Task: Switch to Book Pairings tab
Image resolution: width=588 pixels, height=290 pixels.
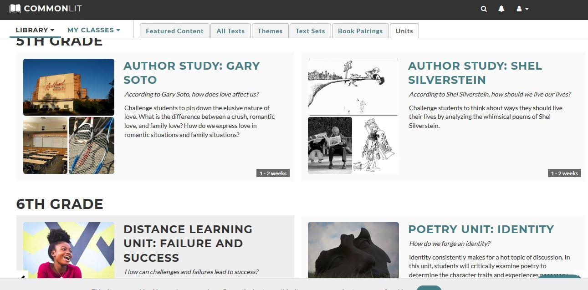Action: [x=360, y=31]
